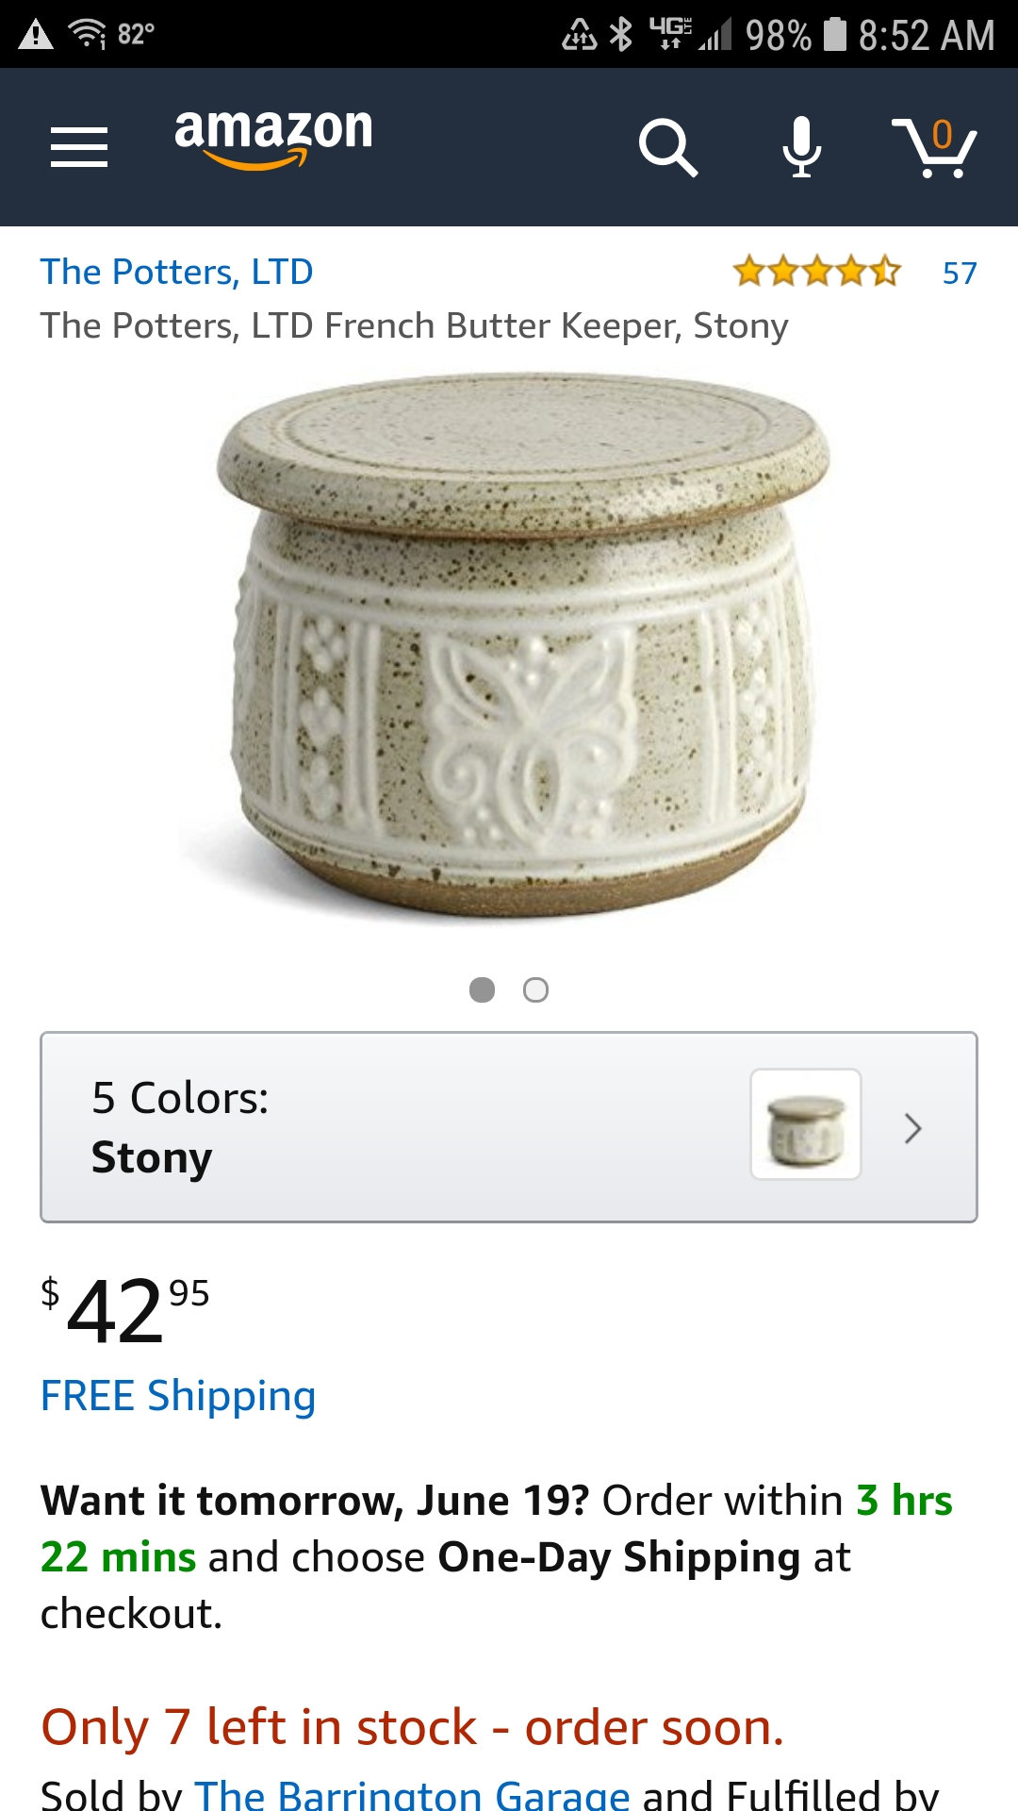Open the shopping cart

pos(934,147)
